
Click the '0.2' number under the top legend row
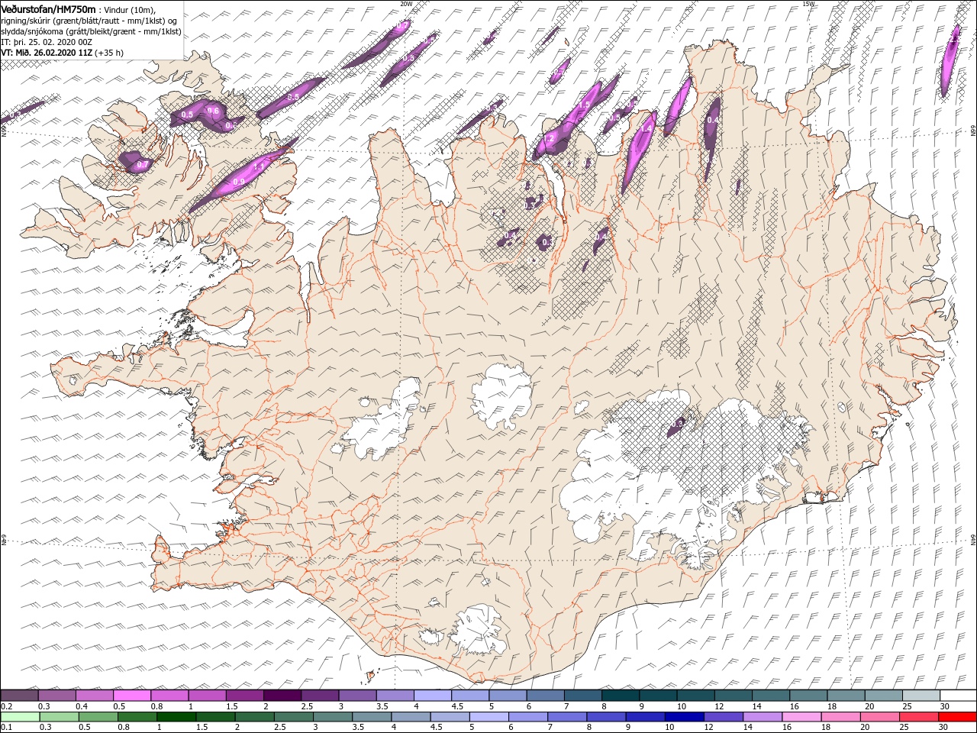(x=6, y=706)
